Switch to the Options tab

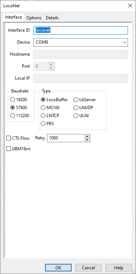(34, 18)
